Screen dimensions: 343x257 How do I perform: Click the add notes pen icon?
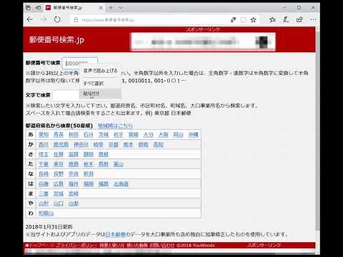point(286,20)
